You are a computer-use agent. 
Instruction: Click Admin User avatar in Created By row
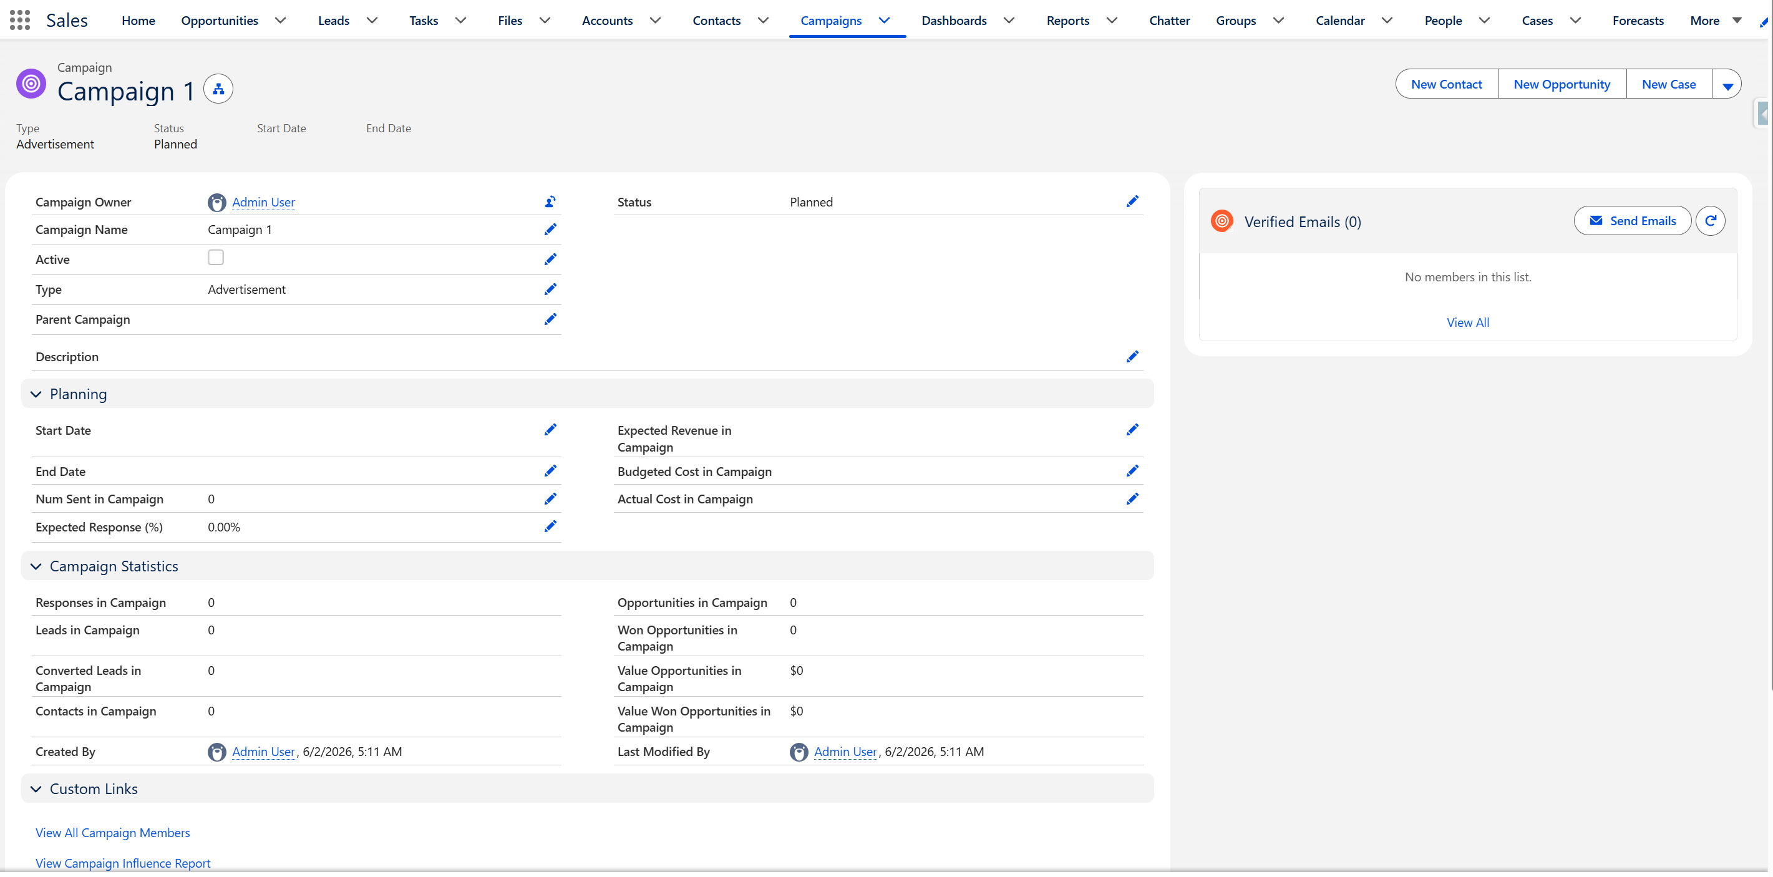(217, 752)
